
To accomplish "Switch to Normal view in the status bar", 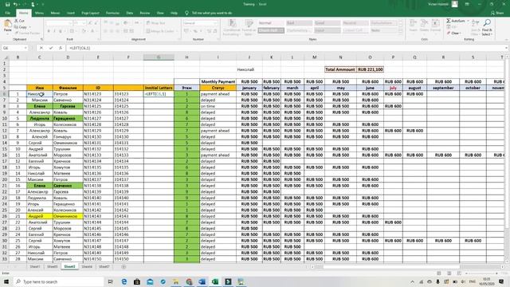I will 438,273.
